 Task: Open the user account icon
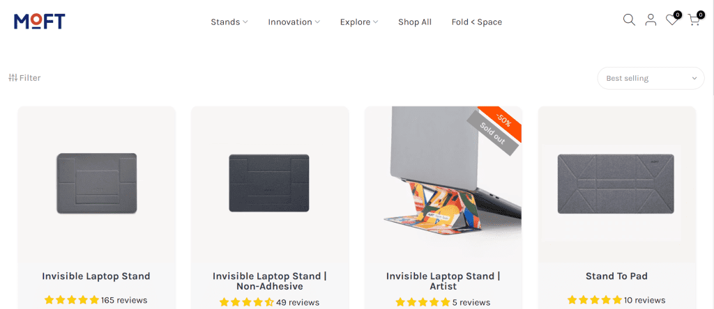pos(651,20)
